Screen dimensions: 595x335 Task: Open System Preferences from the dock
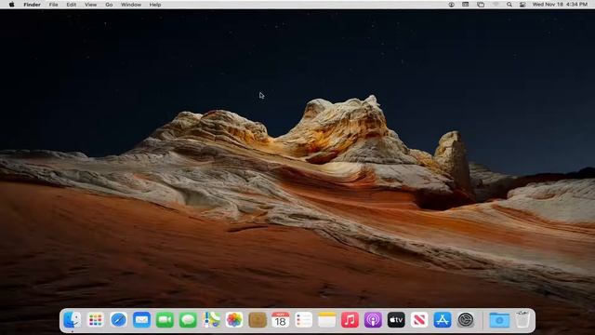coord(466,320)
